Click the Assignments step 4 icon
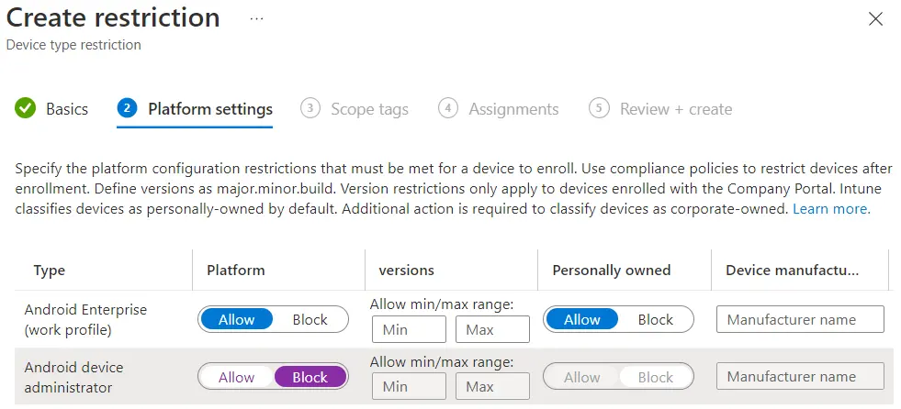This screenshot has width=901, height=409. 448,108
